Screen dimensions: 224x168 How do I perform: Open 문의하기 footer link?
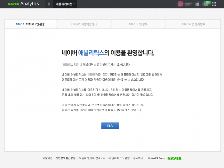pyautogui.click(x=138, y=158)
